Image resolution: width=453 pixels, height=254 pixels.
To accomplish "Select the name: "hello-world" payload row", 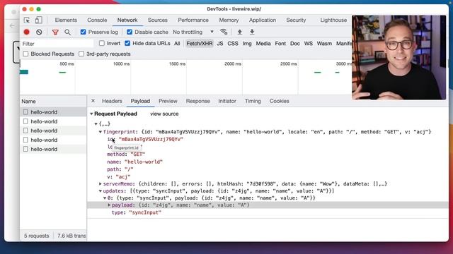I will point(135,162).
